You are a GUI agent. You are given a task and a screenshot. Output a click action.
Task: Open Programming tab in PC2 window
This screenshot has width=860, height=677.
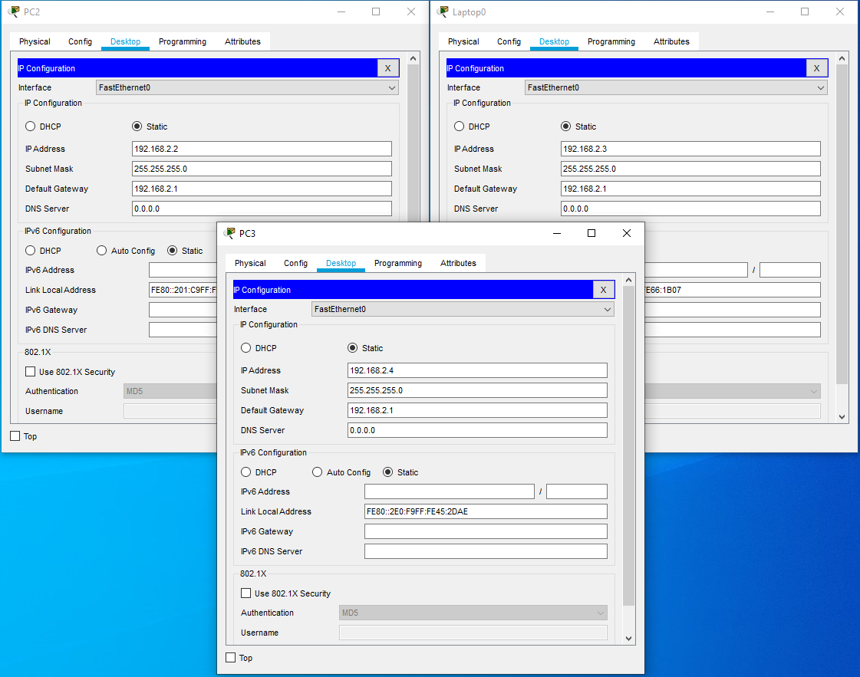[x=183, y=41]
